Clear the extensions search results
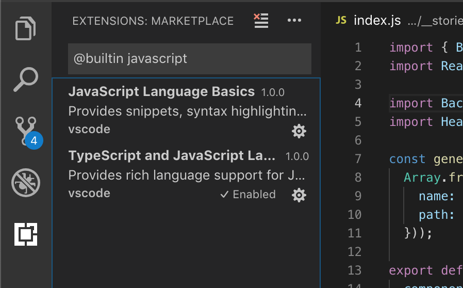The image size is (463, 288). coord(261,21)
